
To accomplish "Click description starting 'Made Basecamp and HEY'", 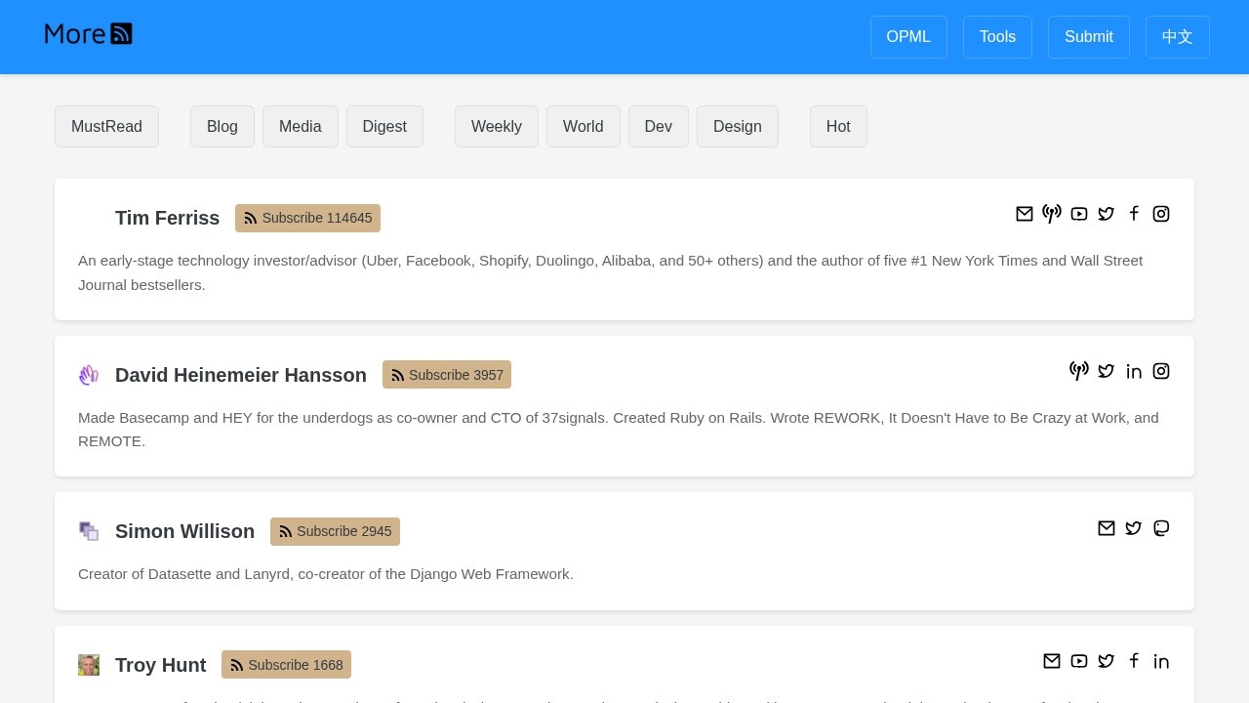I will coord(624,430).
